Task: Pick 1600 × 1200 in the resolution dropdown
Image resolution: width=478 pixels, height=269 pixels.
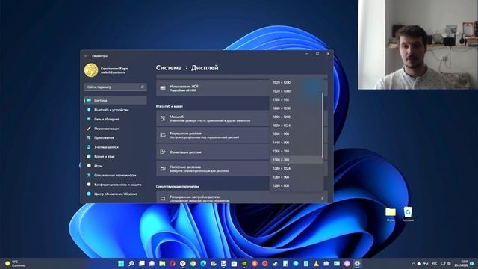Action: point(296,117)
